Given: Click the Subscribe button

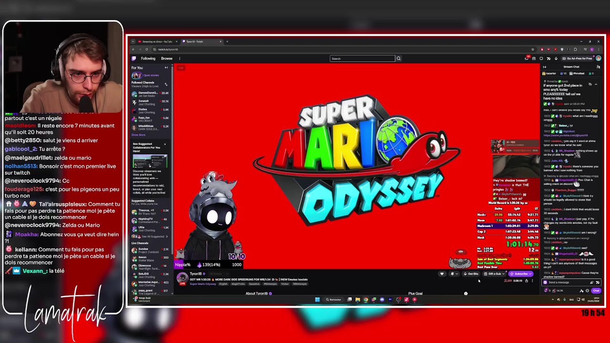Looking at the screenshot, I should 521,274.
